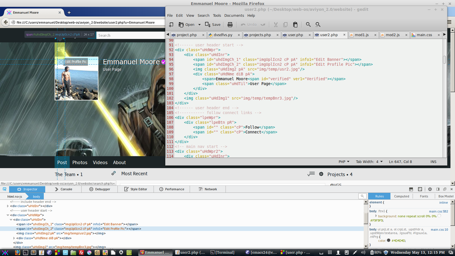Screen dimensions: 455x256
Task: Open gedit's File menu
Action: click(x=170, y=16)
